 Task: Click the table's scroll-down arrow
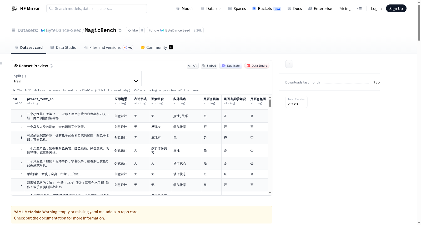click(x=270, y=193)
